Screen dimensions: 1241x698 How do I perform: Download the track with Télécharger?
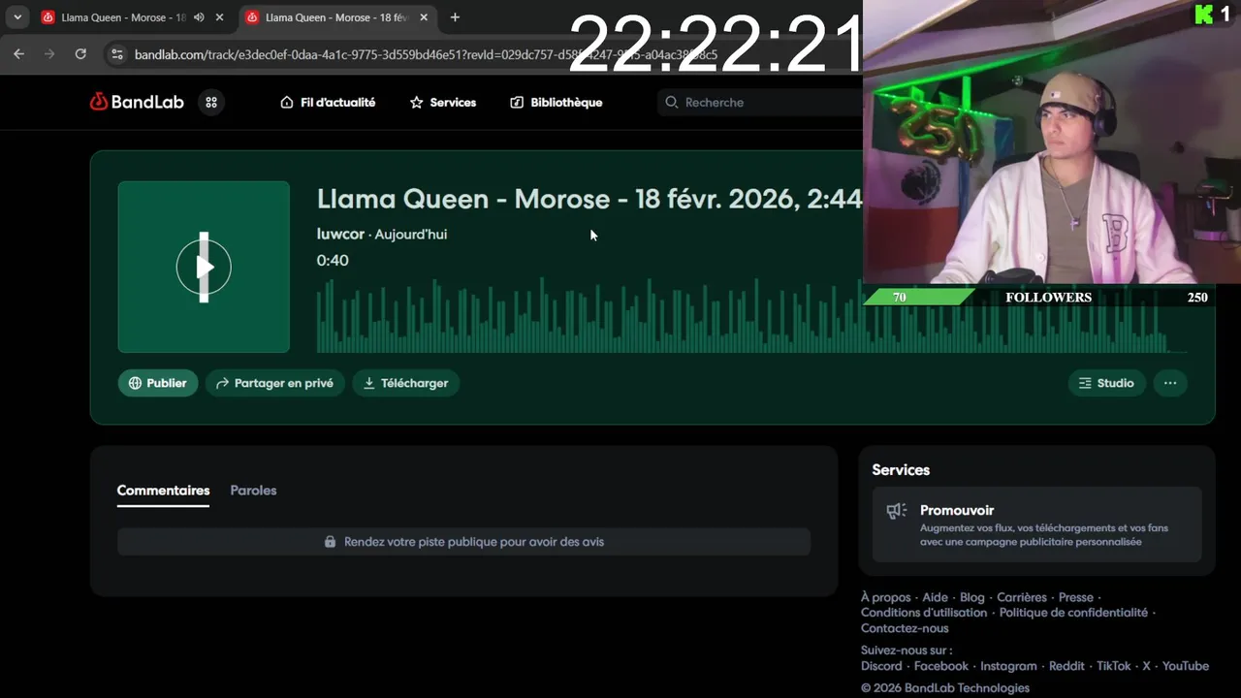point(405,383)
